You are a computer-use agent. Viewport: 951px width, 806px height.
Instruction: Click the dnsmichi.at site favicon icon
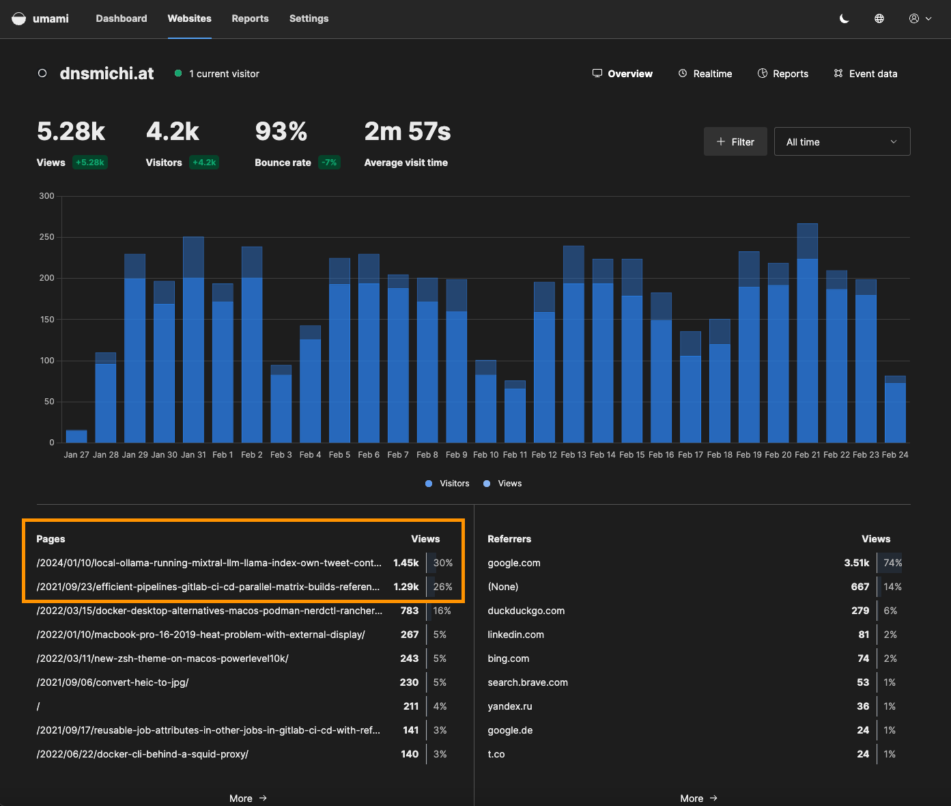[x=42, y=73]
